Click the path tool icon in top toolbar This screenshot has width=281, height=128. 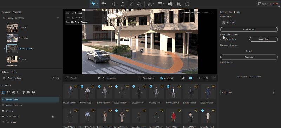coord(187,4)
